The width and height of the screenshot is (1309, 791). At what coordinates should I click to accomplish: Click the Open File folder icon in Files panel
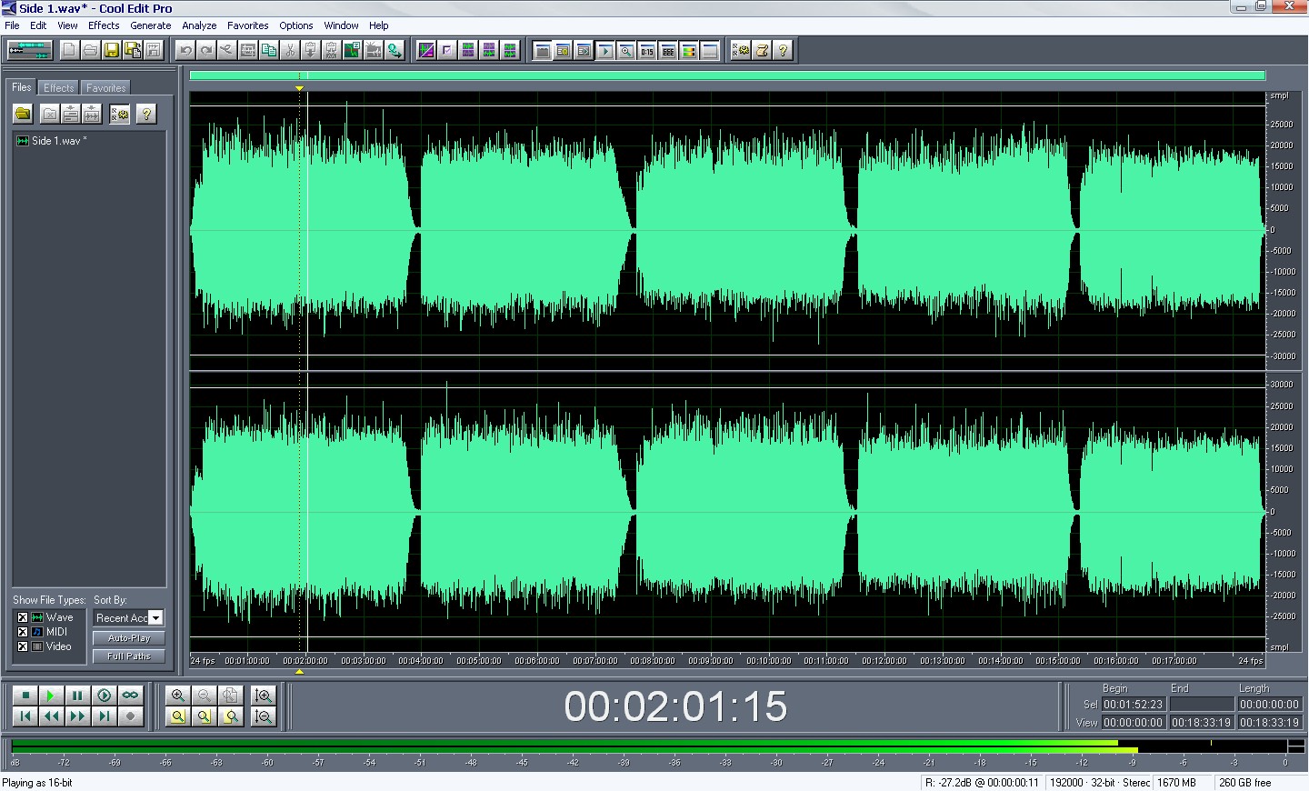[23, 114]
